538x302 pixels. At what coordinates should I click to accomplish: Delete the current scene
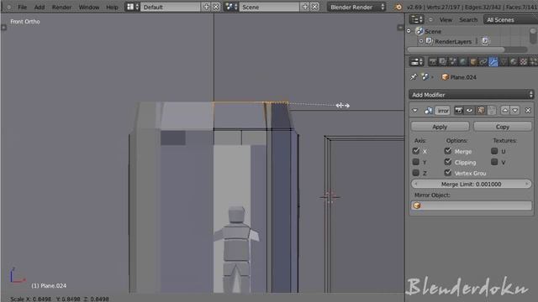tap(314, 7)
